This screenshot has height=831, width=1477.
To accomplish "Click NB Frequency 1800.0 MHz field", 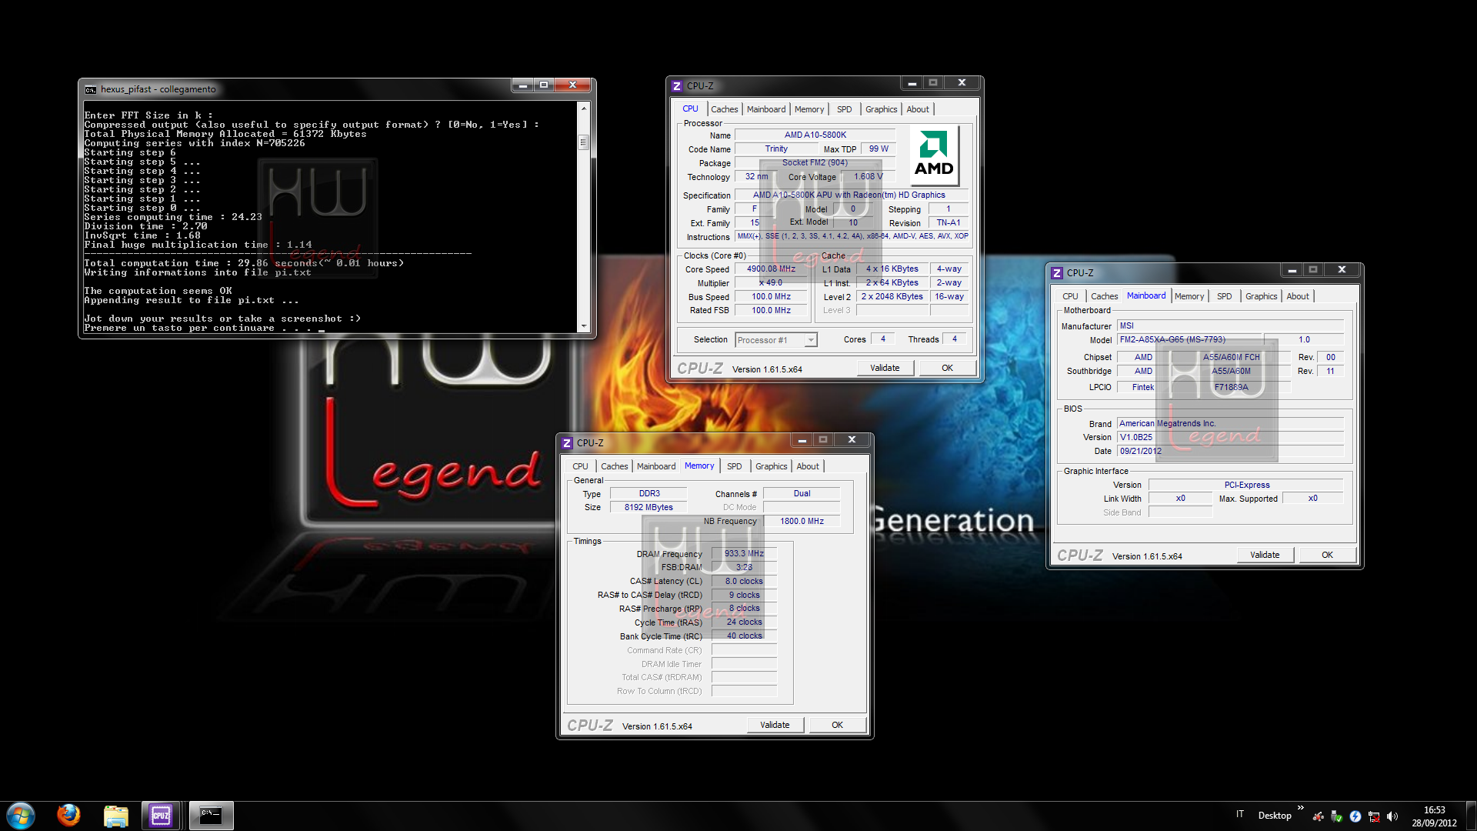I will pos(802,521).
